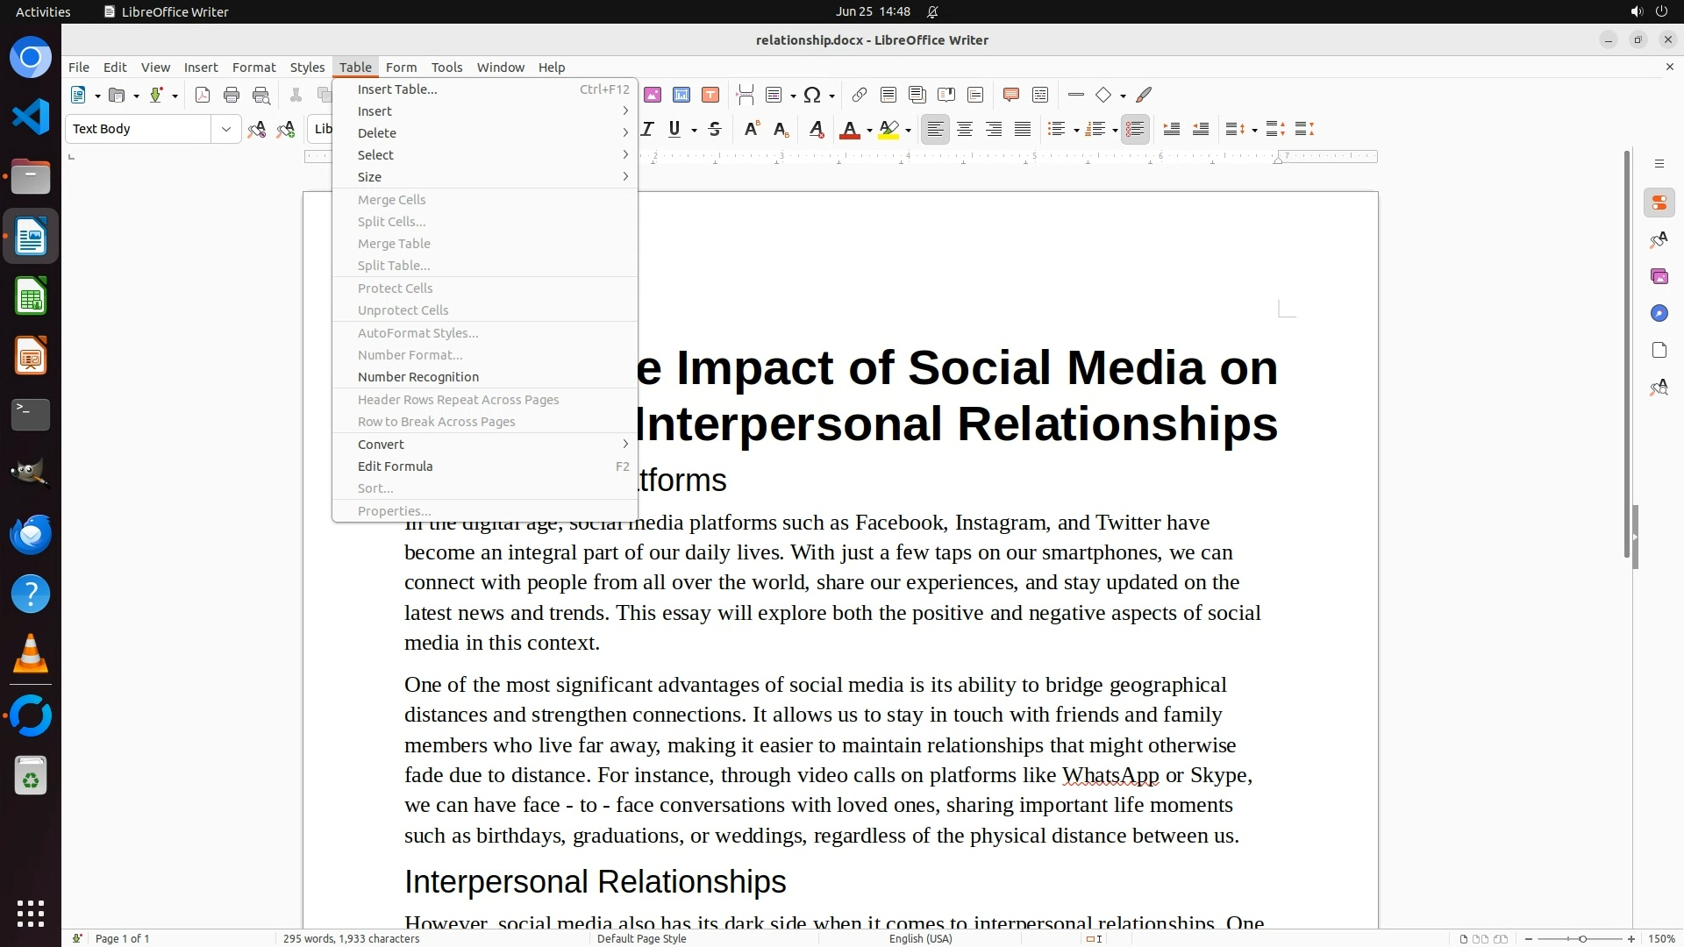Viewport: 1684px width, 947px height.
Task: Toggle the No List button
Action: coord(1135,129)
